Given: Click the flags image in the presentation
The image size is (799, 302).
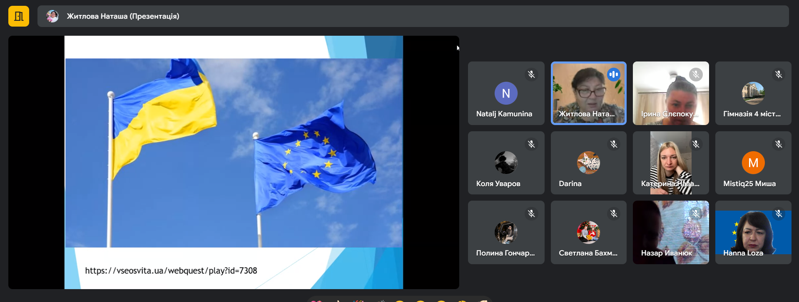Looking at the screenshot, I should (234, 152).
